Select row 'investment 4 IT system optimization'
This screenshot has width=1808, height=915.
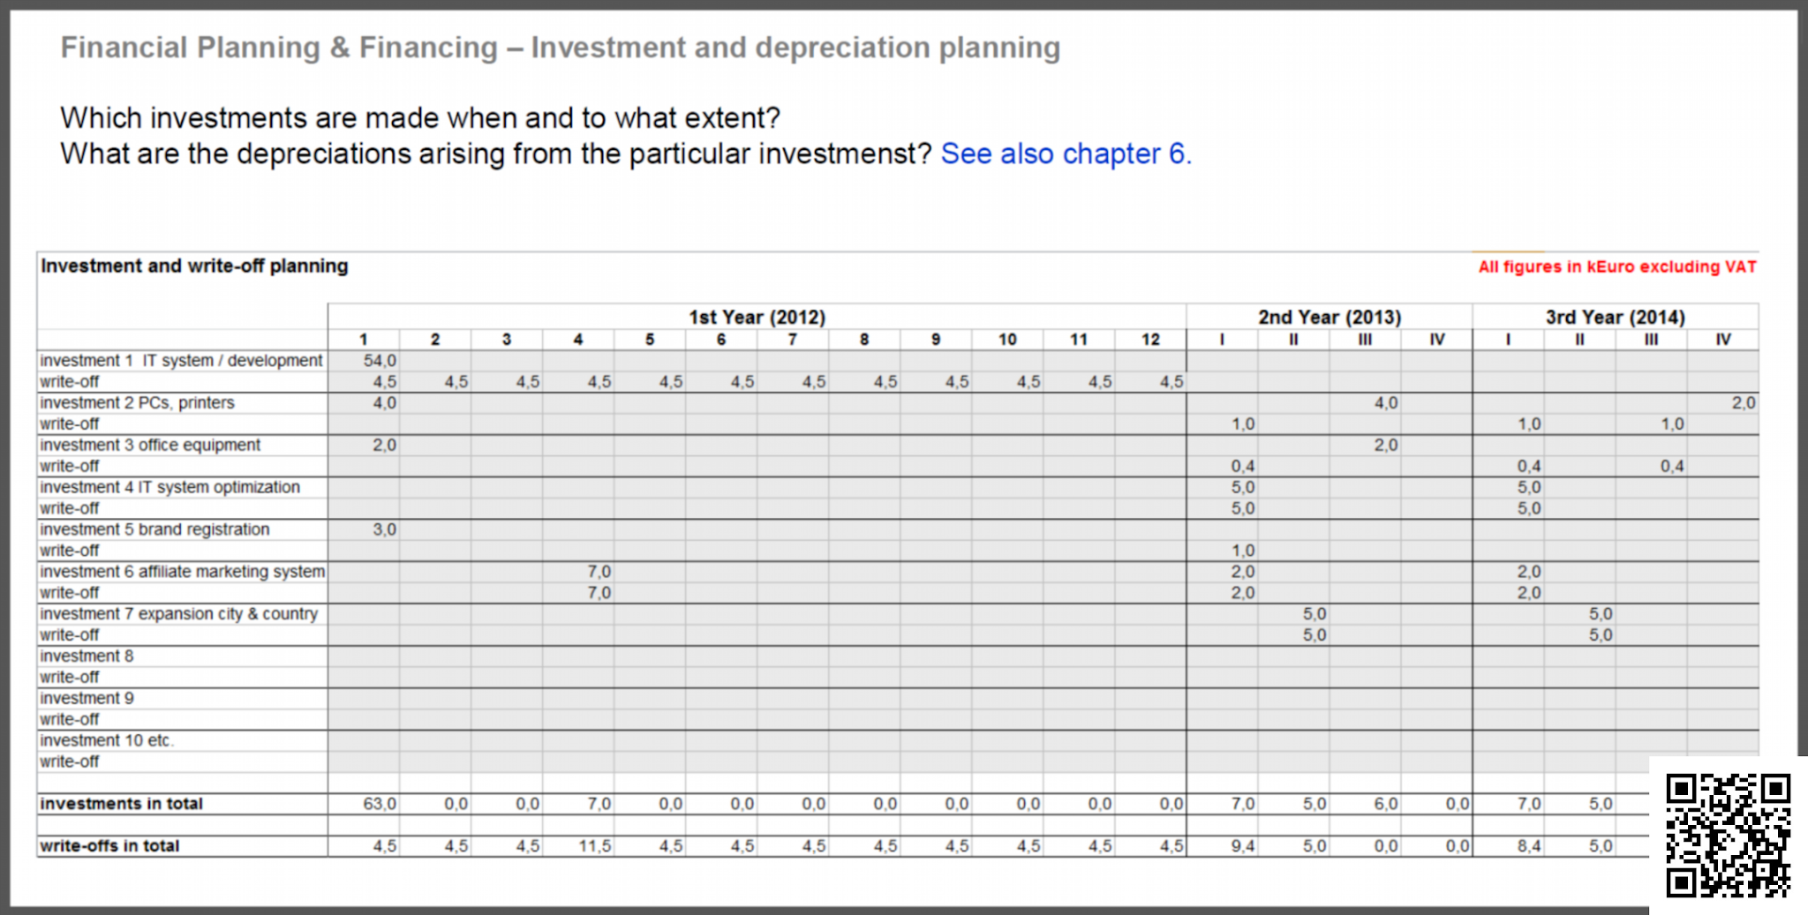[898, 488]
